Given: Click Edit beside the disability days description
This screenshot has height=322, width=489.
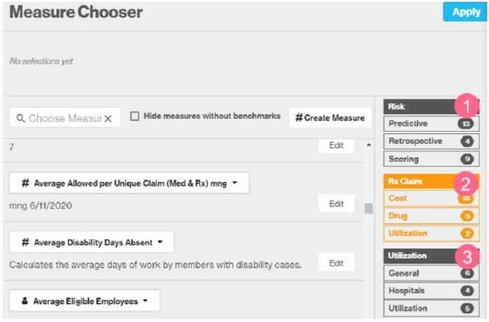Looking at the screenshot, I should coord(336,263).
